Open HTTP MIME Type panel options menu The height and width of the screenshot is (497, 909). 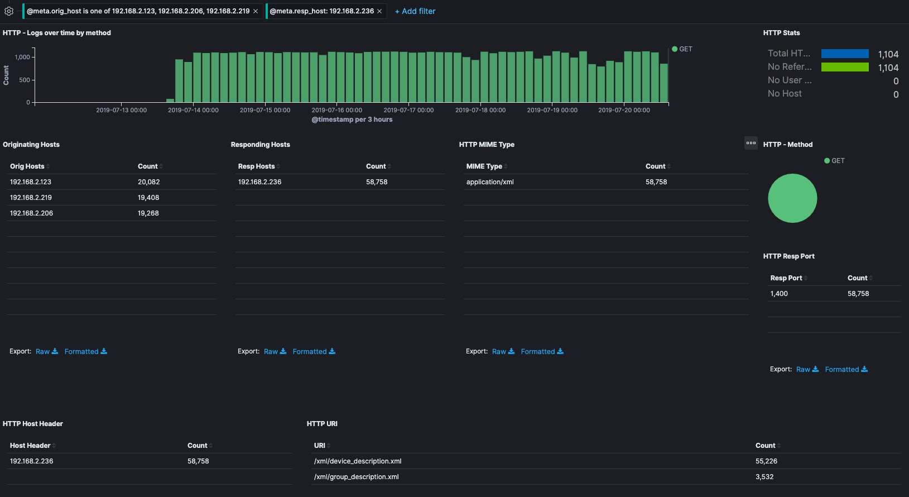click(x=751, y=143)
